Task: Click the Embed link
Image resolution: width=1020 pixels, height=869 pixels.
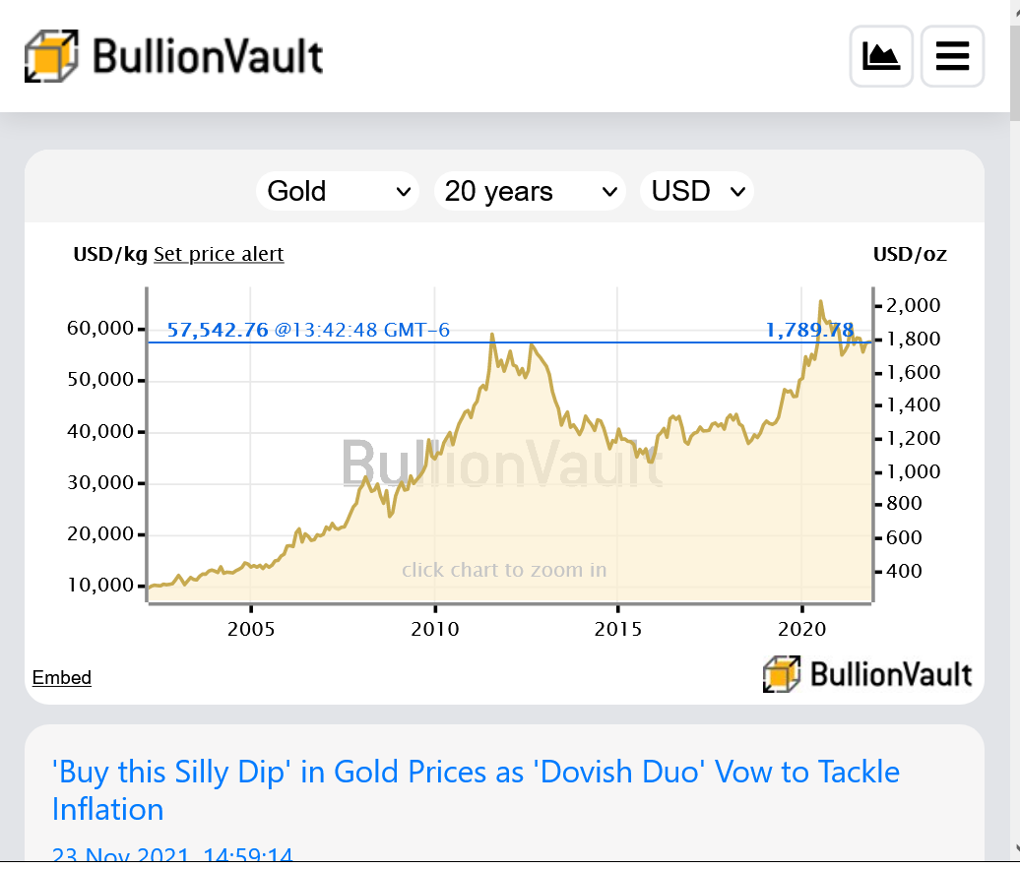Action: 62,678
